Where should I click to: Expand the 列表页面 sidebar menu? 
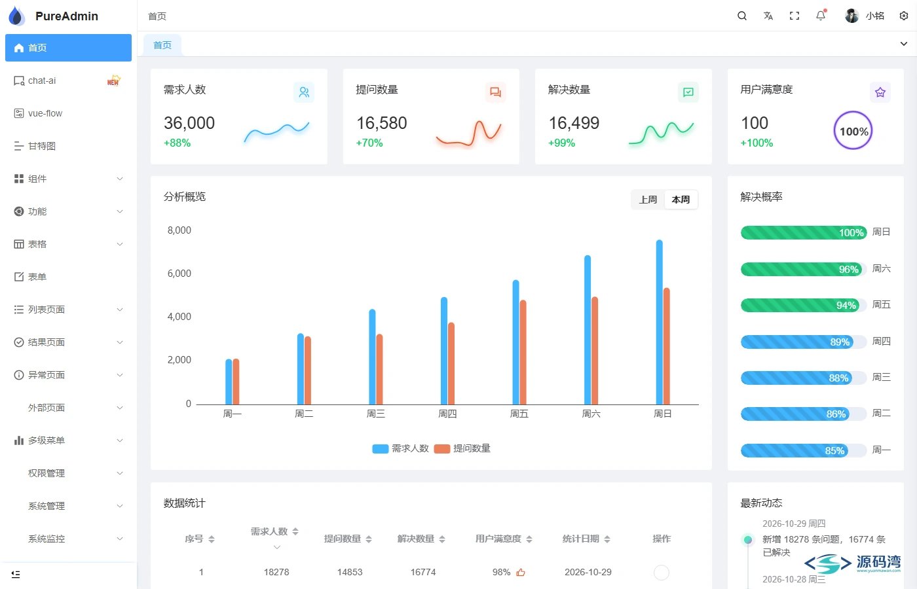(x=68, y=310)
